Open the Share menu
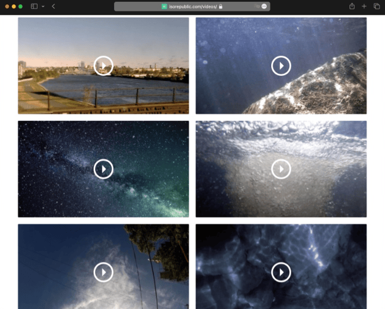This screenshot has width=385, height=309. pyautogui.click(x=352, y=7)
